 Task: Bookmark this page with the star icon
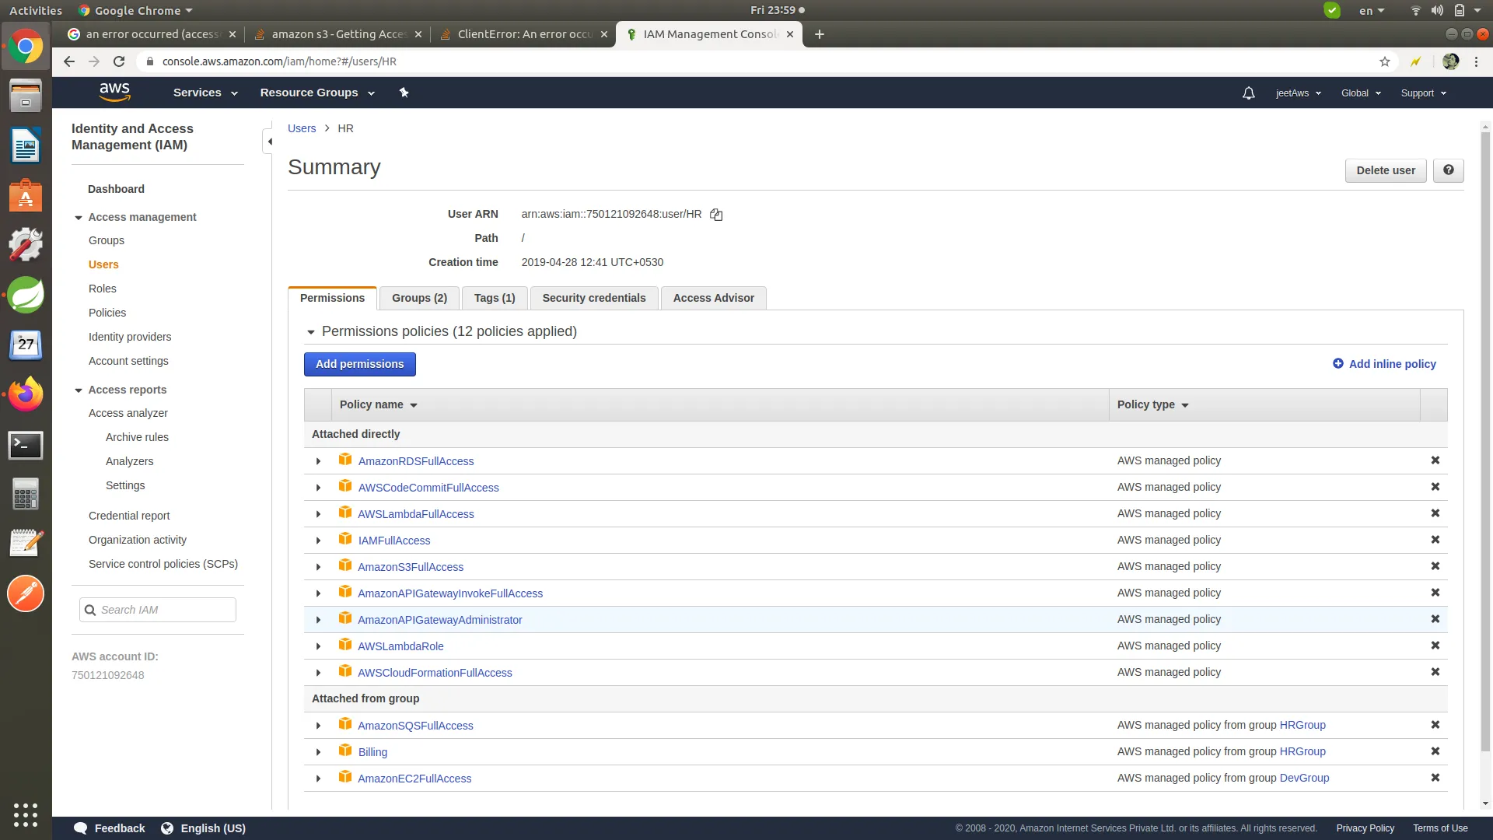click(1384, 61)
